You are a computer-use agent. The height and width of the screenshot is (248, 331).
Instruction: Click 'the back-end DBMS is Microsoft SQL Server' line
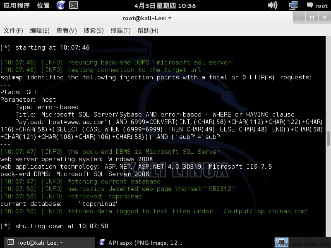point(110,152)
